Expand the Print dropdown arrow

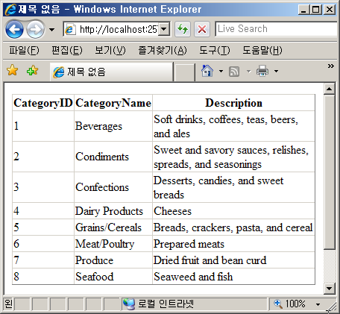pyautogui.click(x=276, y=72)
